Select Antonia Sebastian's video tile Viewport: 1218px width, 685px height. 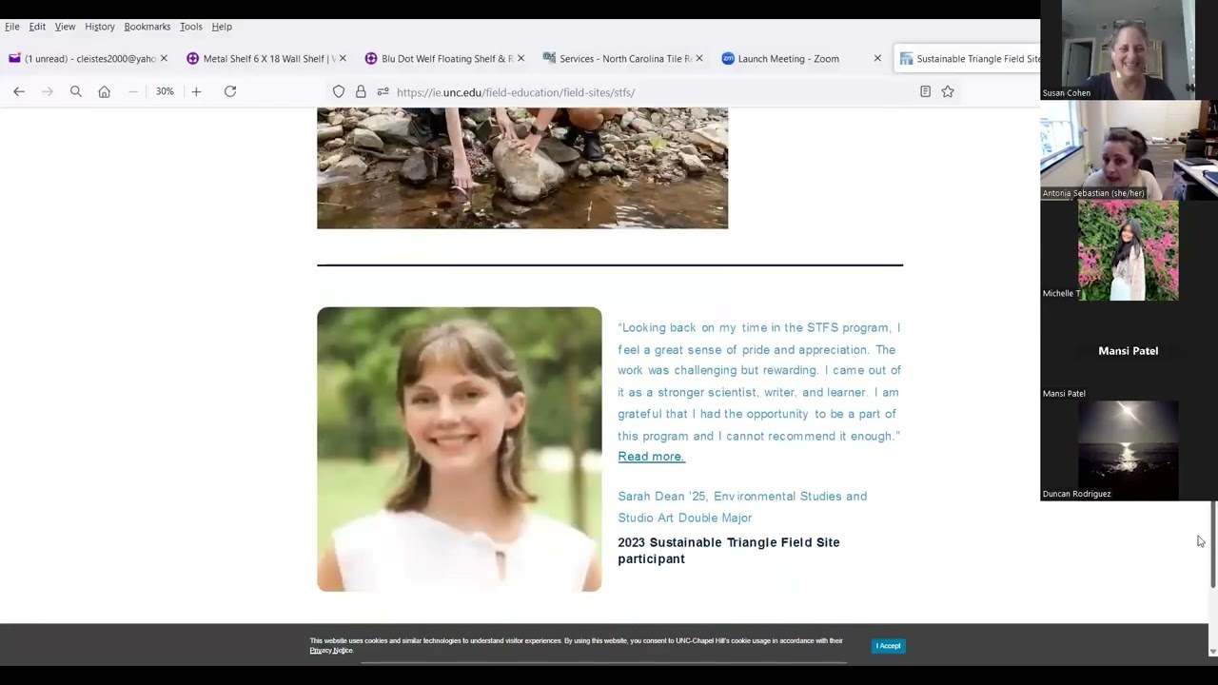(x=1129, y=150)
